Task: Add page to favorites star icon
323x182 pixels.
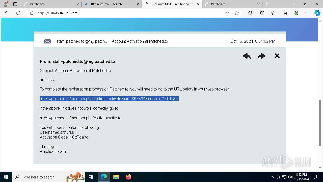Action: tap(237, 13)
